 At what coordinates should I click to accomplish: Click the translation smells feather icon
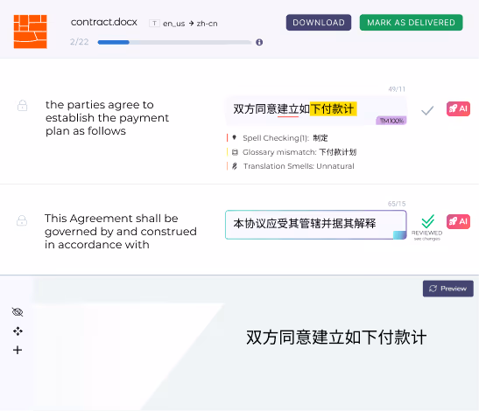235,166
